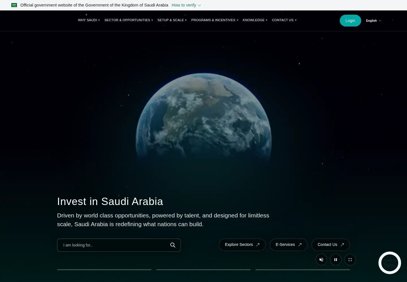This screenshot has width=407, height=282.
Task: Pause the hero background video
Action: click(336, 260)
